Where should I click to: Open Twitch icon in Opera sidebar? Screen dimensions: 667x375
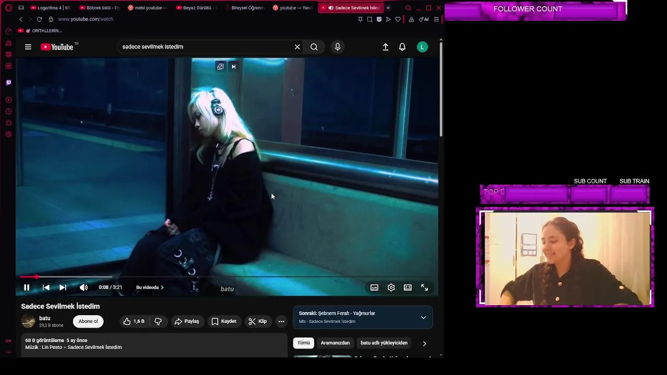tap(8, 82)
